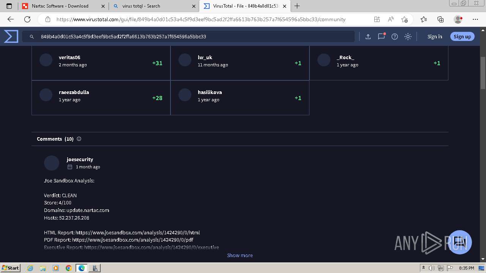Open Internet Explorer from the taskbar
The width and height of the screenshot is (486, 273).
(30, 268)
